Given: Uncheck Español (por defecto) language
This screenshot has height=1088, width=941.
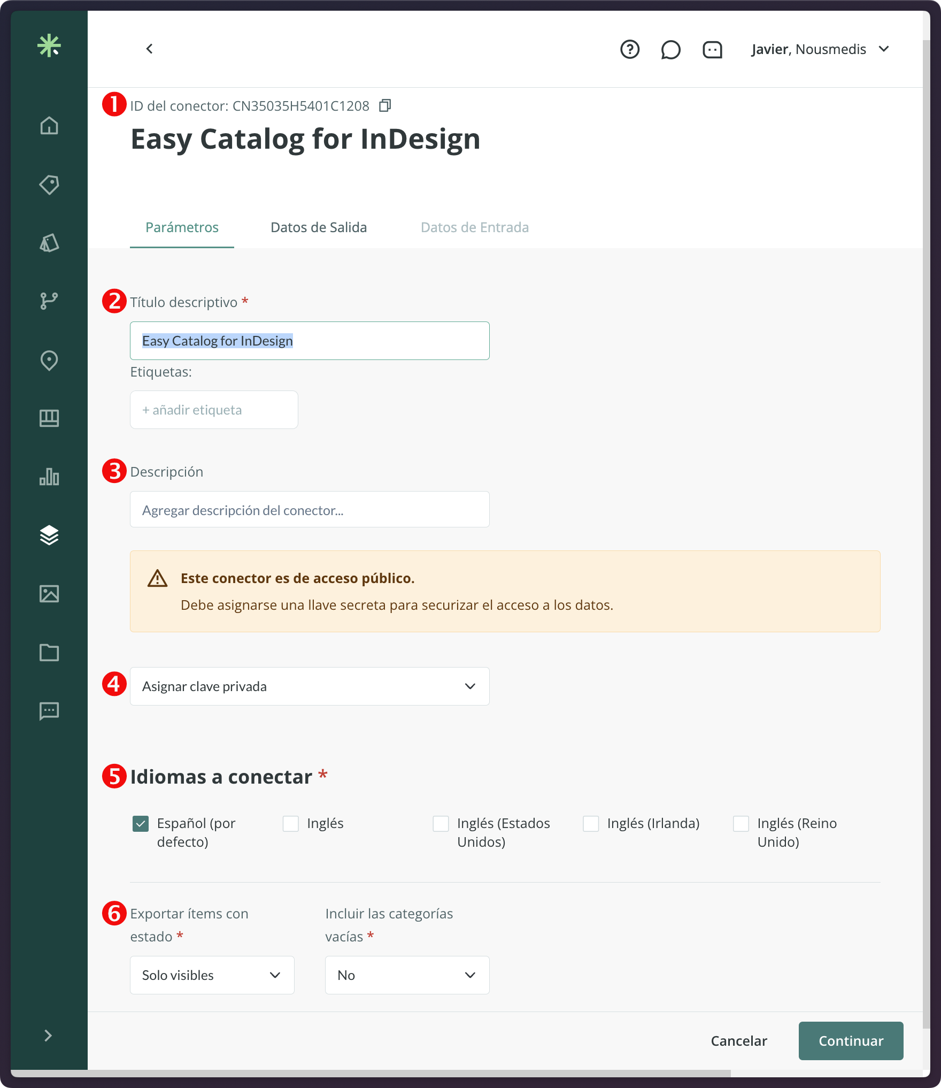Looking at the screenshot, I should 141,824.
